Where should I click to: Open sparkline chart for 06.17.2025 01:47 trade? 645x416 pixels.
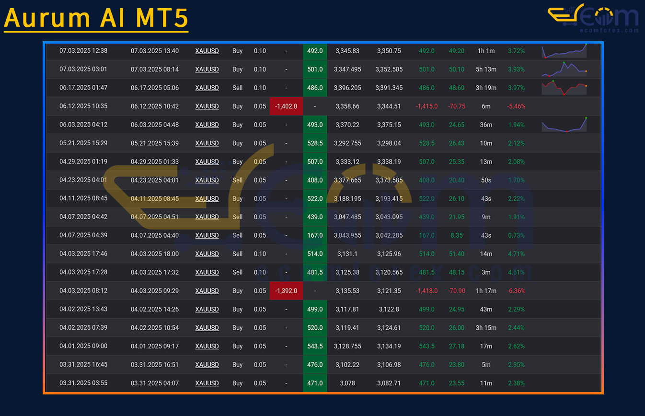coord(564,88)
